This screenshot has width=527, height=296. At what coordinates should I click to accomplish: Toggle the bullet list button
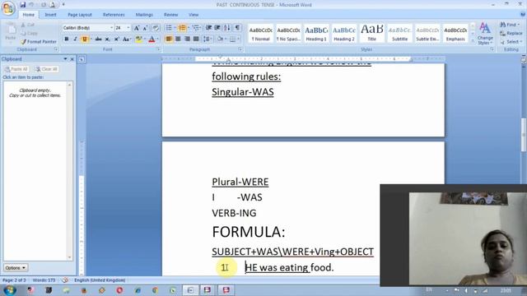pyautogui.click(x=169, y=28)
